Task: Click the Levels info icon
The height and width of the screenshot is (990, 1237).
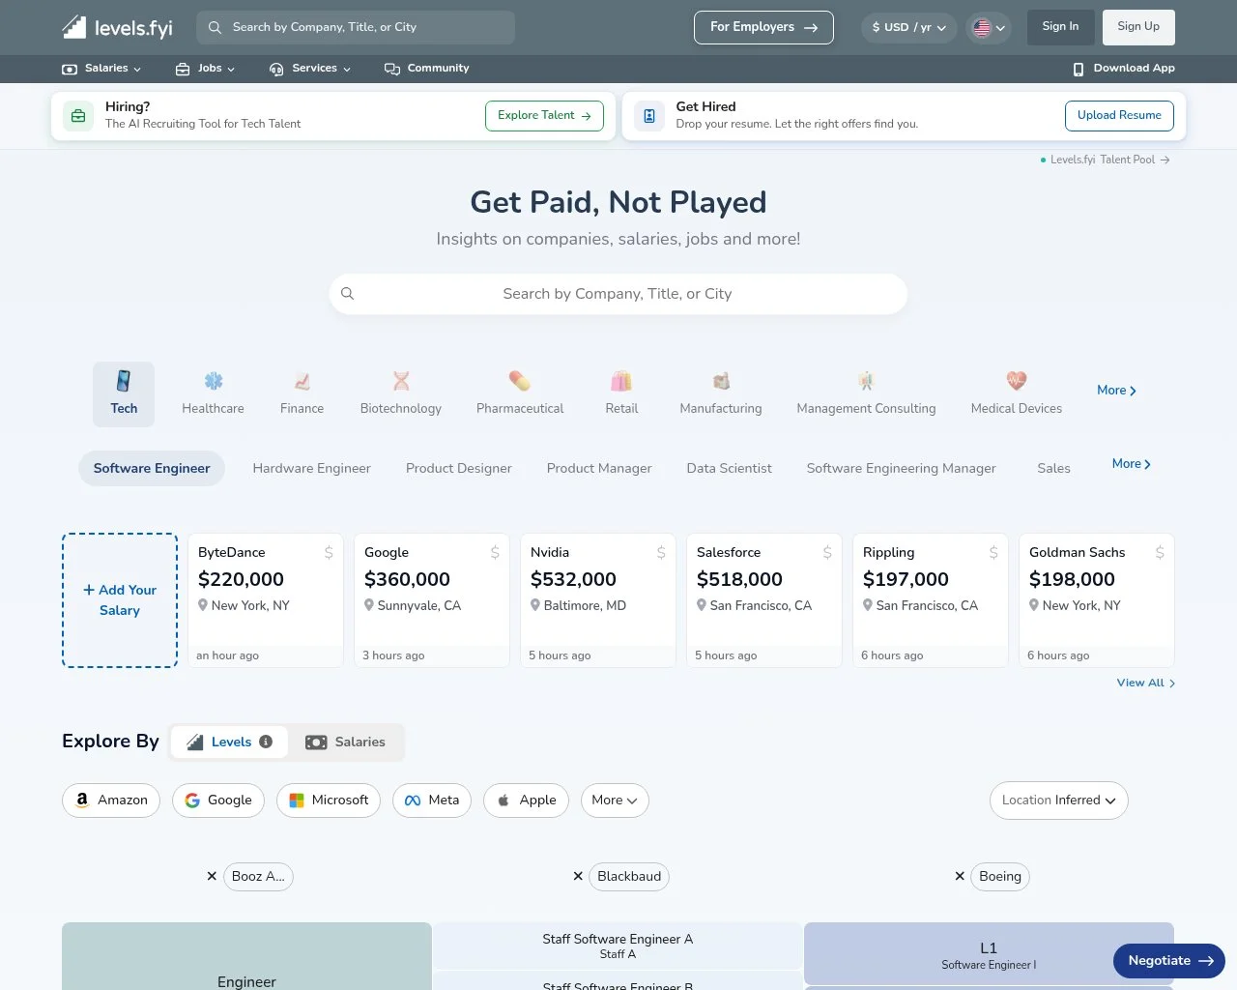Action: pos(266,742)
